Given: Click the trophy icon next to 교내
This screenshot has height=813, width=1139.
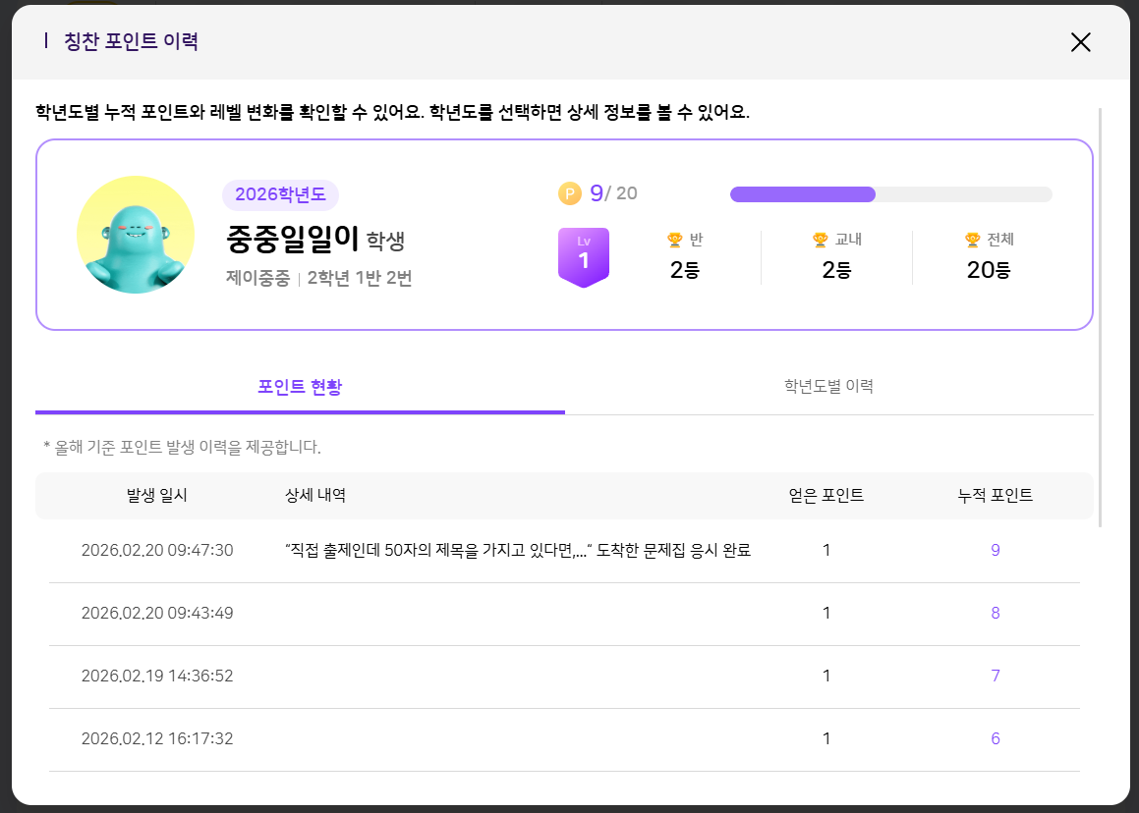Looking at the screenshot, I should [x=820, y=240].
